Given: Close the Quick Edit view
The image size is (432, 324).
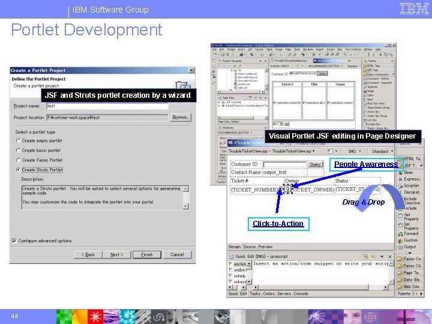Looking at the screenshot, I should [390, 257].
